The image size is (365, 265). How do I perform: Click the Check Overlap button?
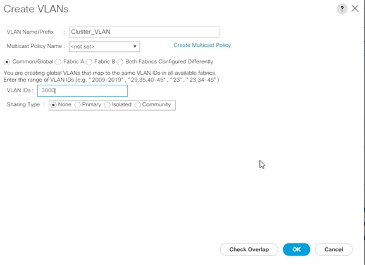click(249, 249)
